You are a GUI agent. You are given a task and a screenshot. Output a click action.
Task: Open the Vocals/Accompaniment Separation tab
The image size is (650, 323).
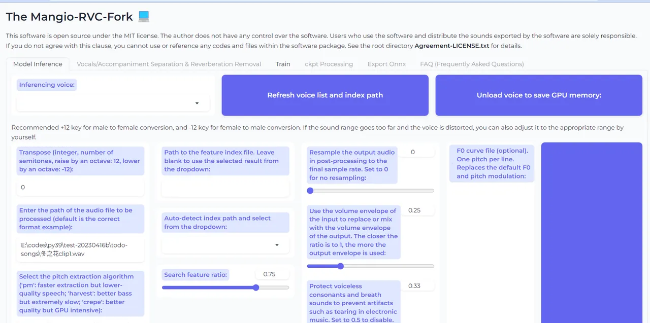tap(169, 64)
